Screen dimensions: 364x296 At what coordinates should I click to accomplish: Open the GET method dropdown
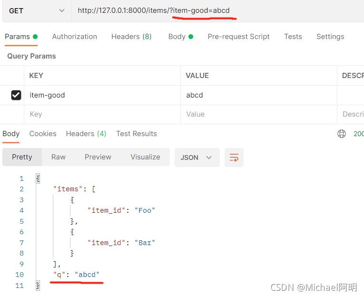37,10
